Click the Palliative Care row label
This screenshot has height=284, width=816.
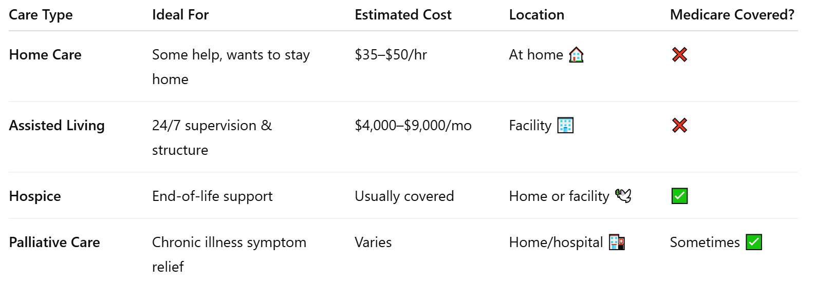coord(54,242)
